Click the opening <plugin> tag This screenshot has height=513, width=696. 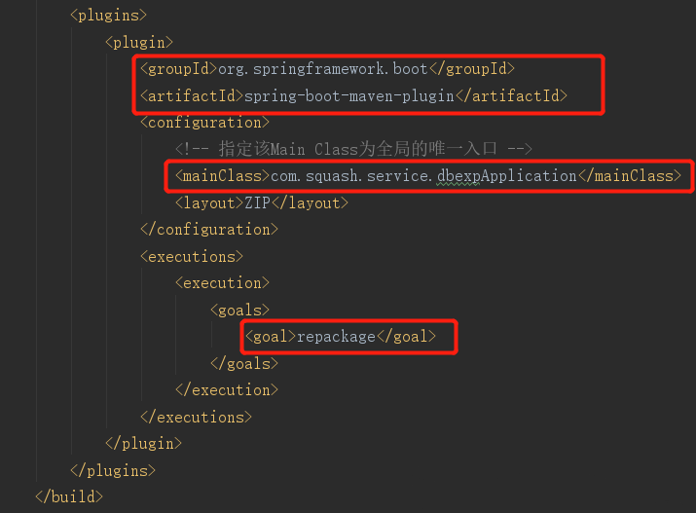[139, 43]
